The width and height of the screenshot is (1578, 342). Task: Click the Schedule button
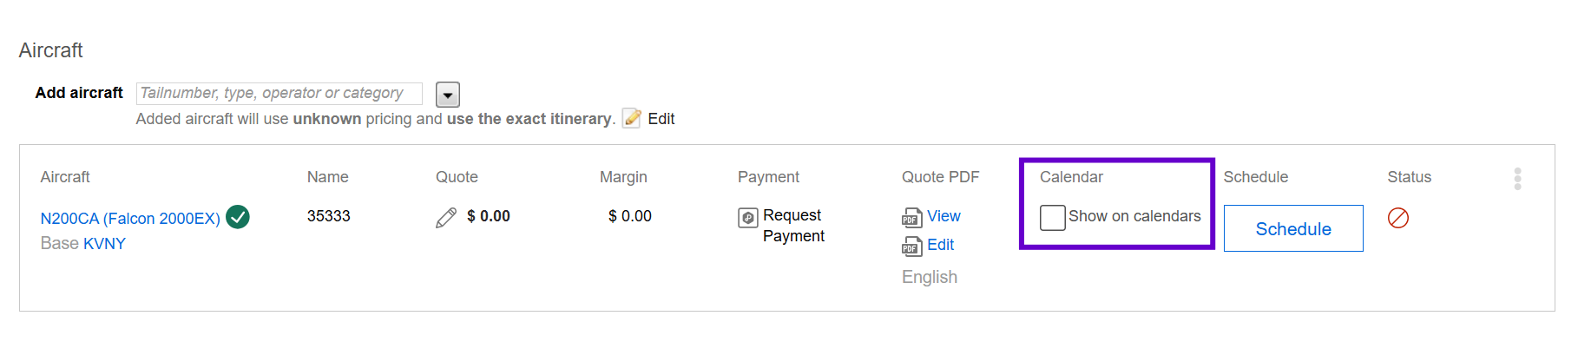[1293, 228]
